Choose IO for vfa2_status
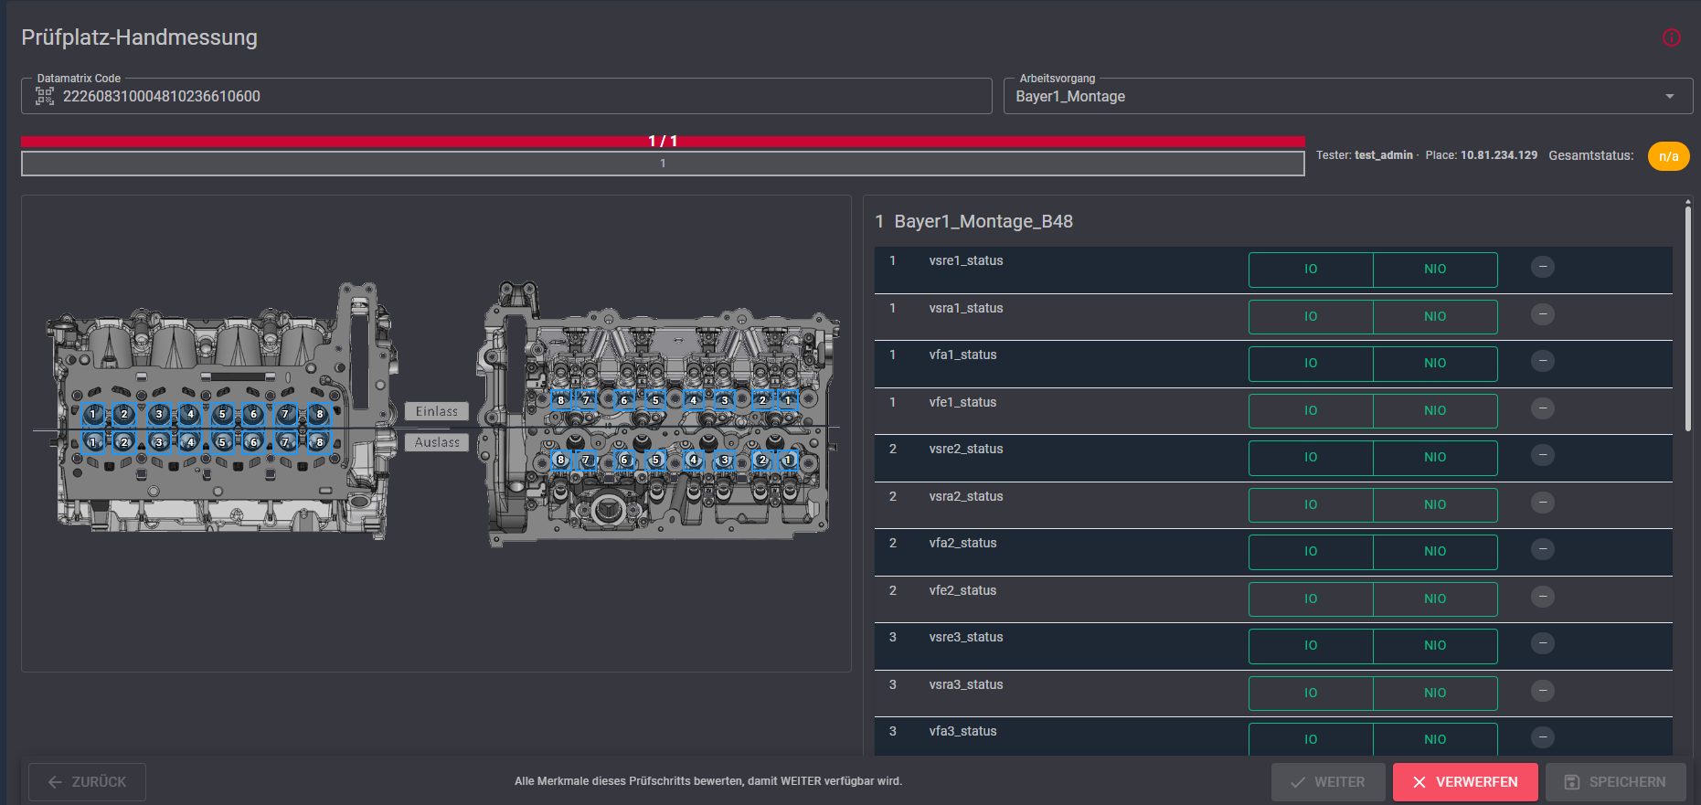The height and width of the screenshot is (805, 1701). [x=1311, y=552]
